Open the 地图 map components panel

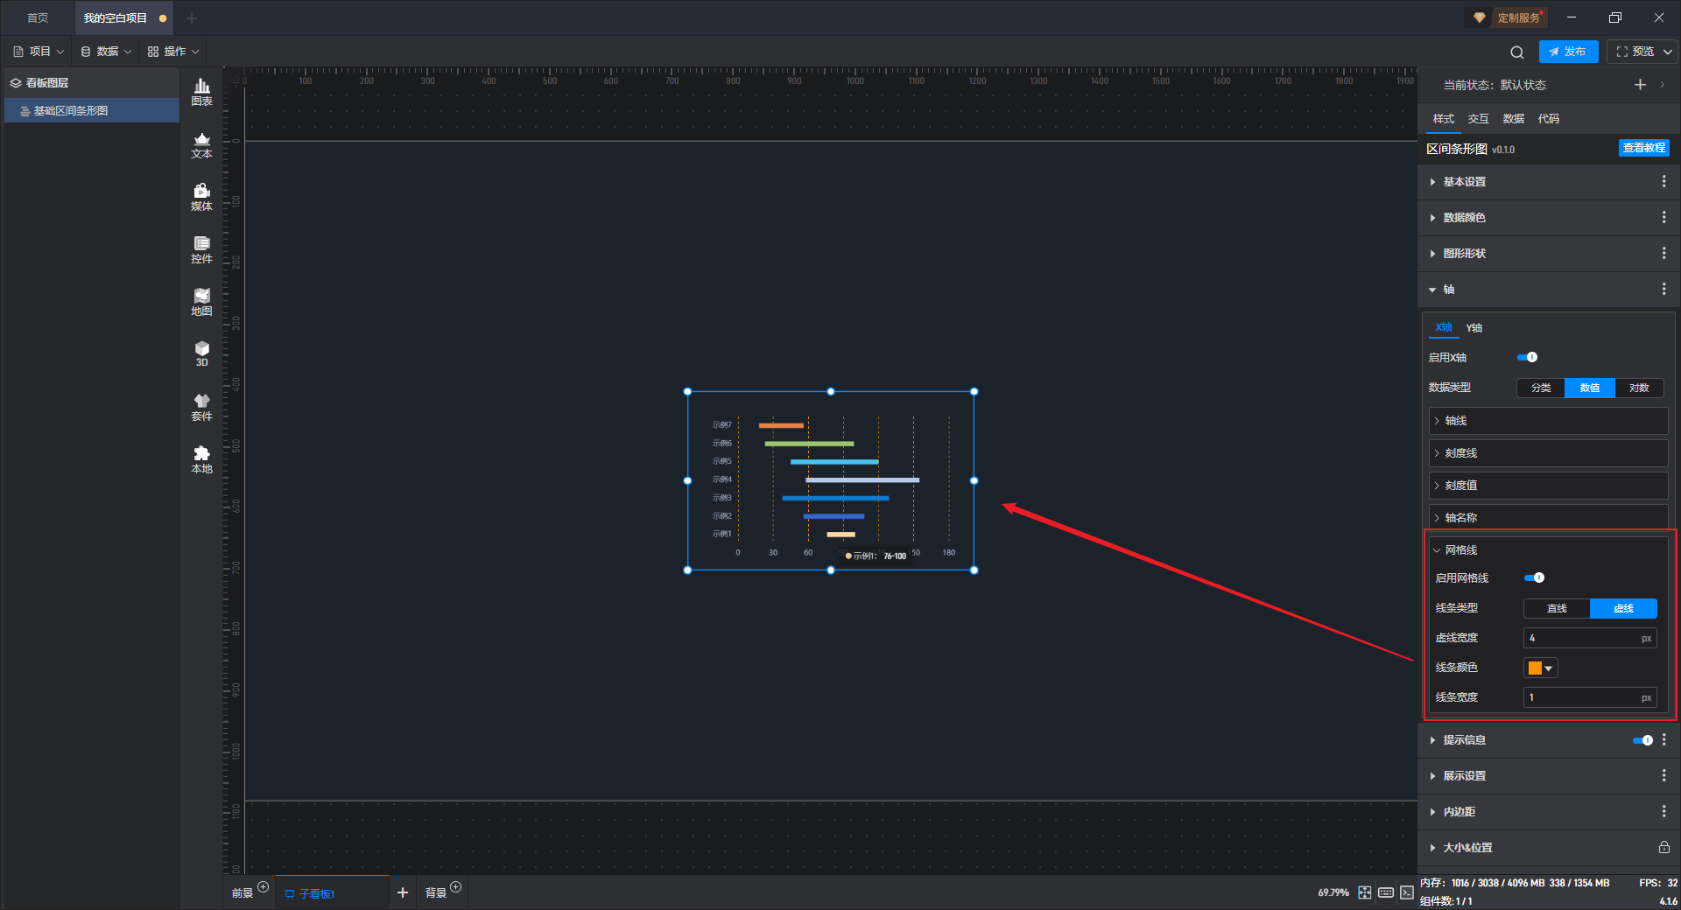[201, 303]
